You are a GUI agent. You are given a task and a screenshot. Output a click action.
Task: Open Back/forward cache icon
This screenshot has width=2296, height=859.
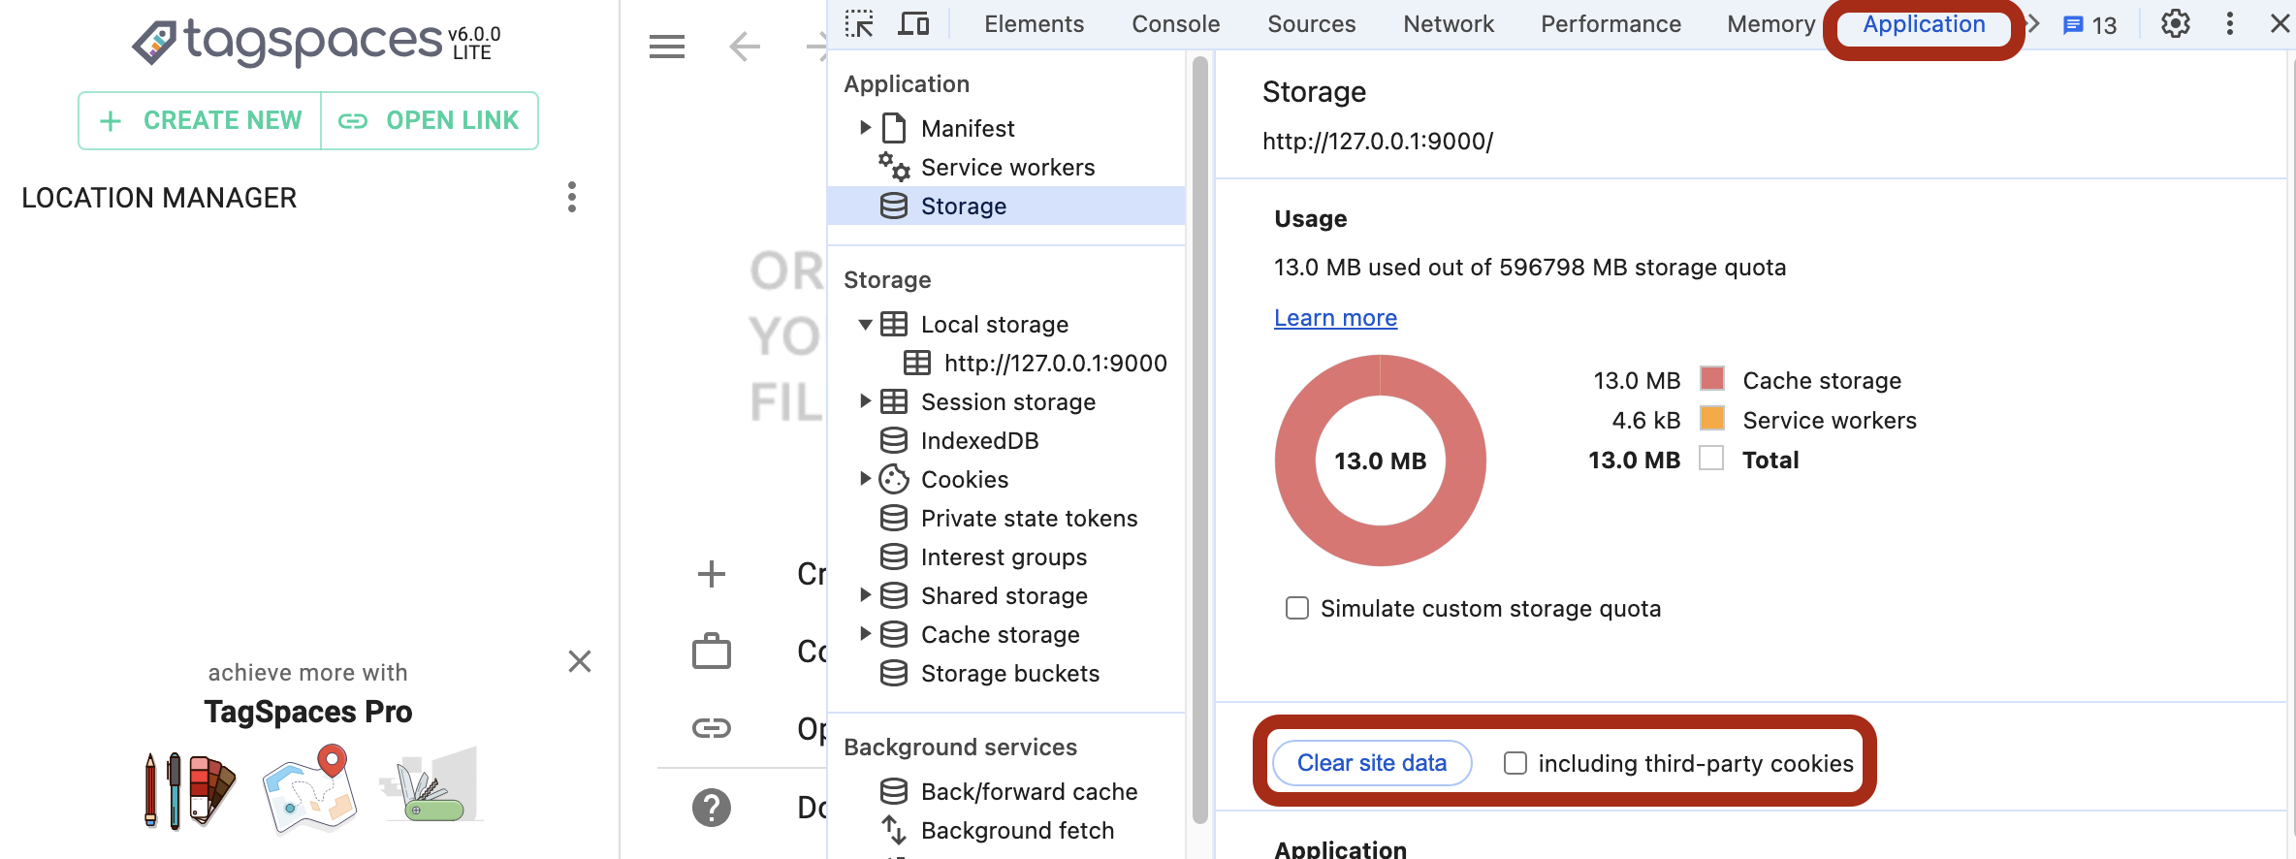coord(894,791)
